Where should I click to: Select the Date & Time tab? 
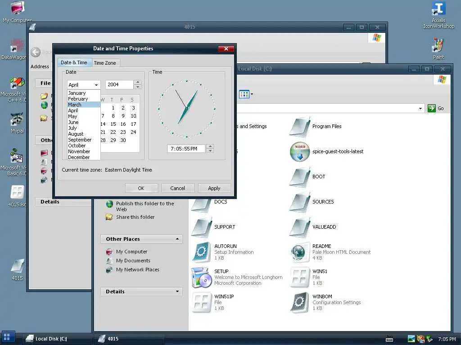[74, 62]
